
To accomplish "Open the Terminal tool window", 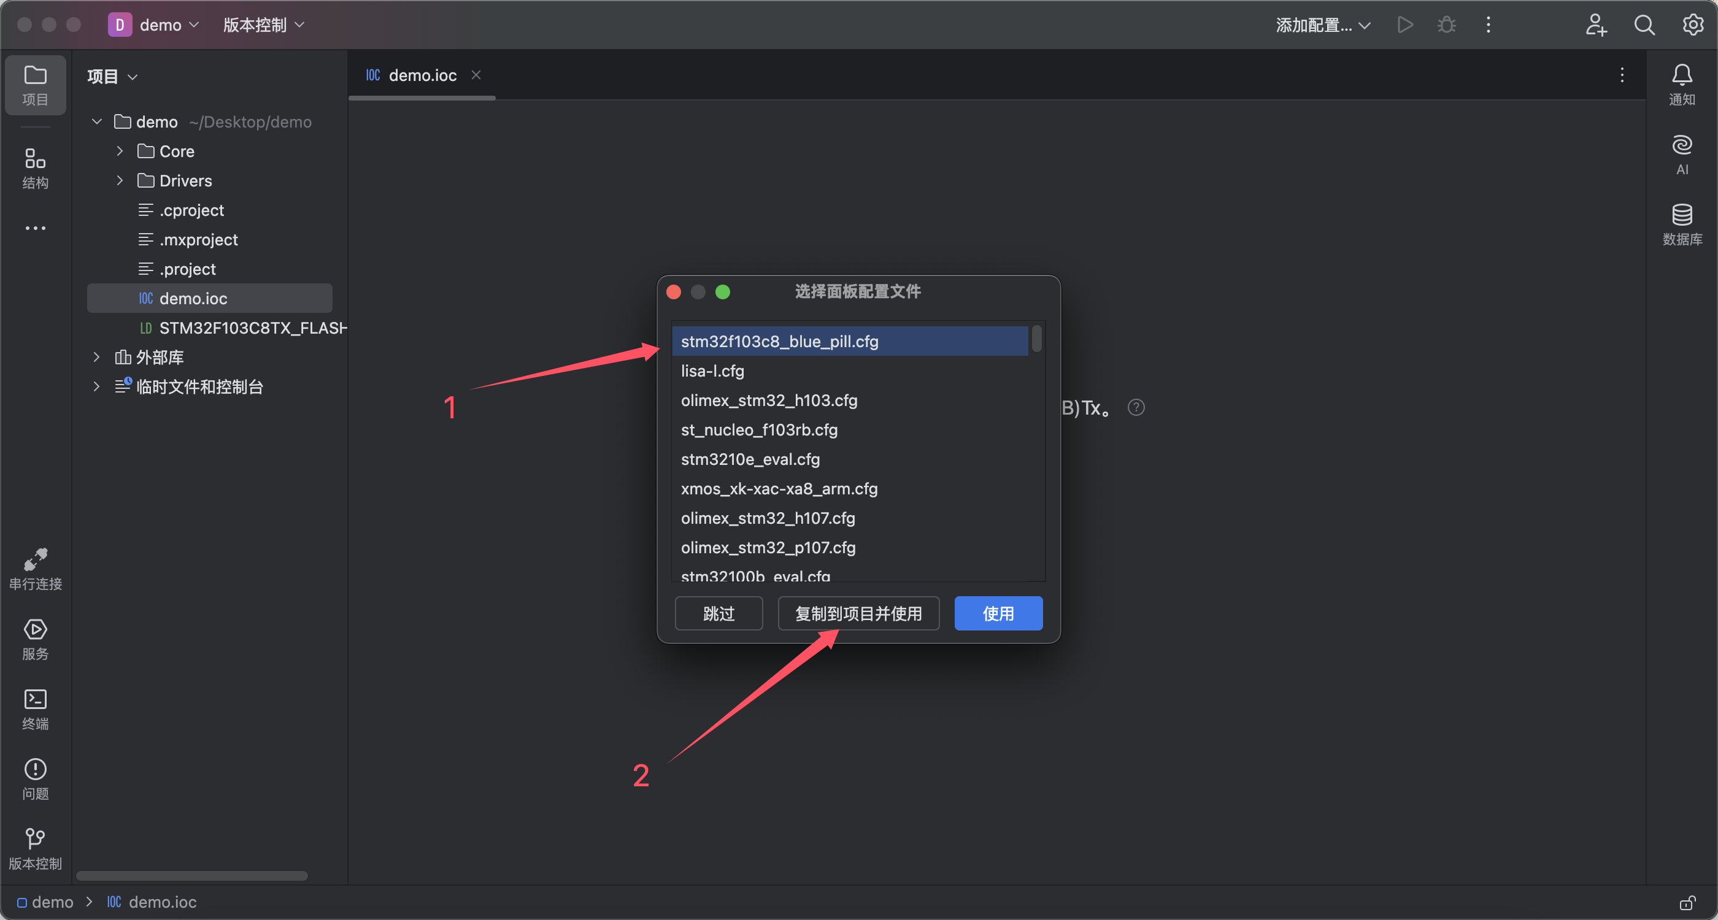I will [36, 710].
